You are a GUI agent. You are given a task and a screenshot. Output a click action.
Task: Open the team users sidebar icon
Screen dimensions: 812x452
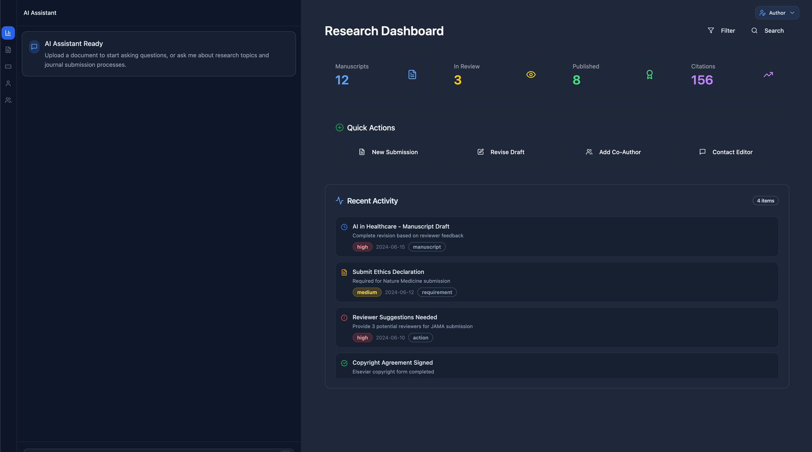8,100
